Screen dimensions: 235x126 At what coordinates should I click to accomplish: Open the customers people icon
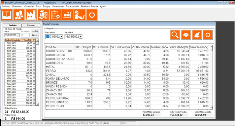(x=19, y=15)
